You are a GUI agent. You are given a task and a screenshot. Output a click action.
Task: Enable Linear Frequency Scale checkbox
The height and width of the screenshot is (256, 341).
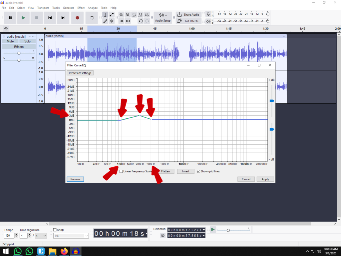coord(121,171)
